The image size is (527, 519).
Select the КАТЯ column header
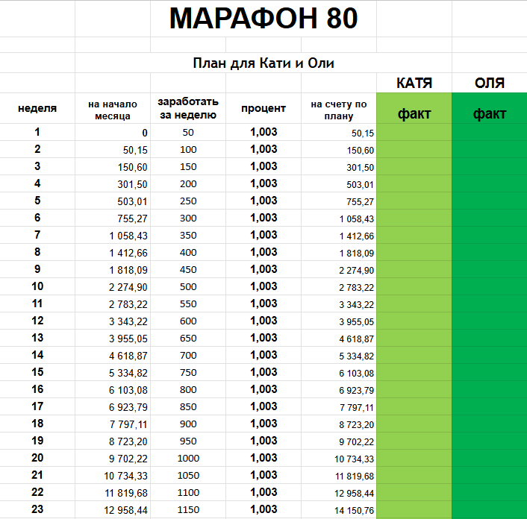point(414,83)
